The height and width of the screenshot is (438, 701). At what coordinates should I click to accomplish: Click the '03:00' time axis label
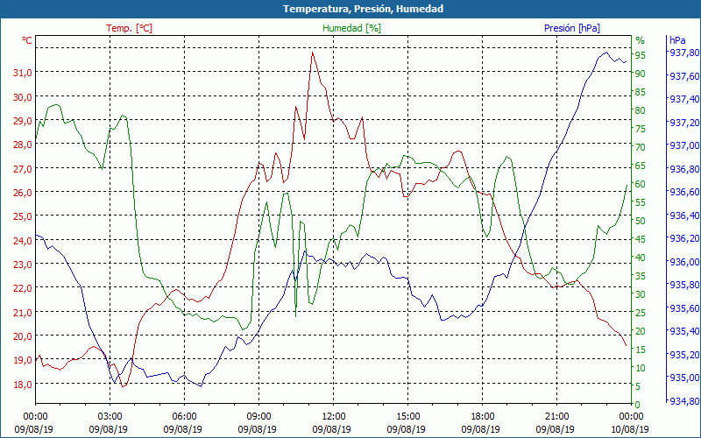pyautogui.click(x=110, y=417)
